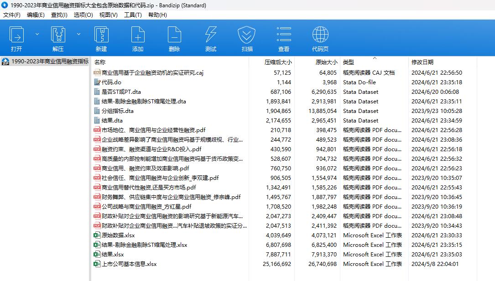495x281 pixels.
Task: Click type cell 稻壳阅读器 CAJ 文档
Action: coord(369,73)
